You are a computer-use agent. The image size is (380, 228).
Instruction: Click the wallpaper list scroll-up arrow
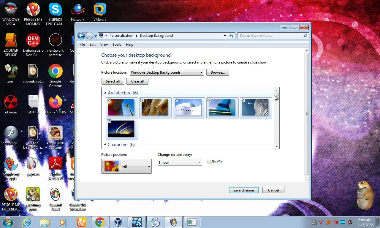point(277,90)
